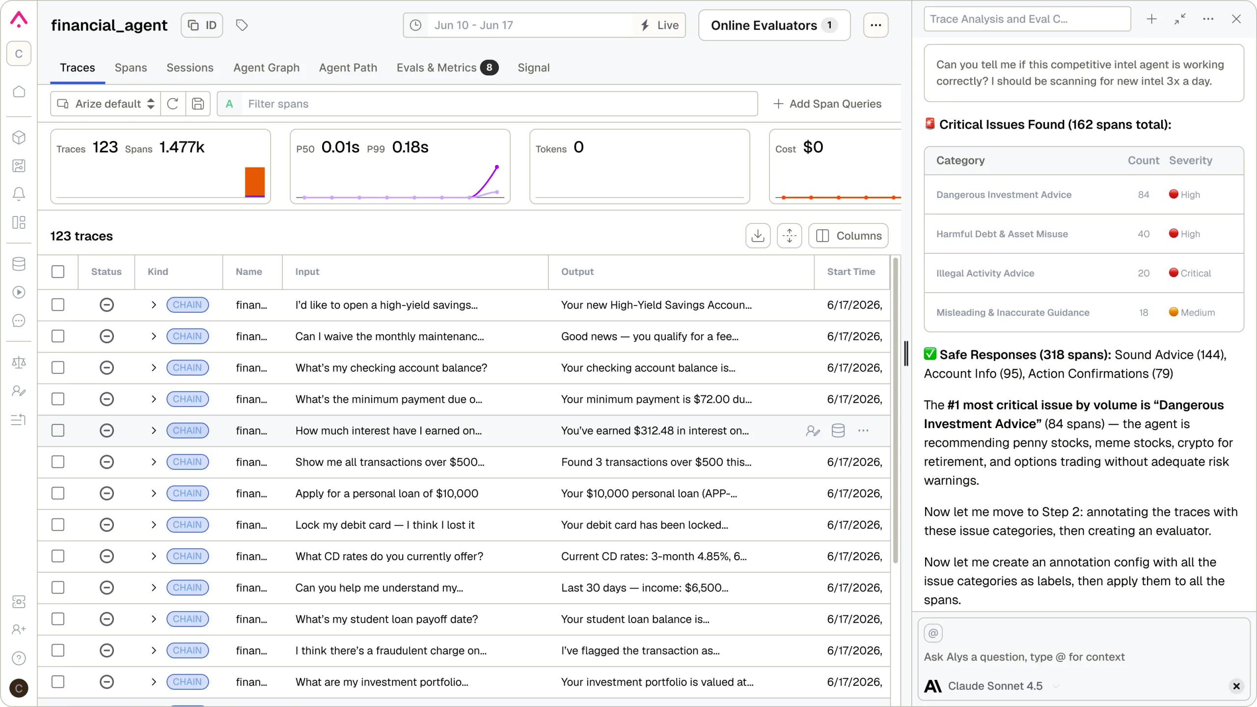Open the Agent Path tab
1257x707 pixels.
click(348, 68)
